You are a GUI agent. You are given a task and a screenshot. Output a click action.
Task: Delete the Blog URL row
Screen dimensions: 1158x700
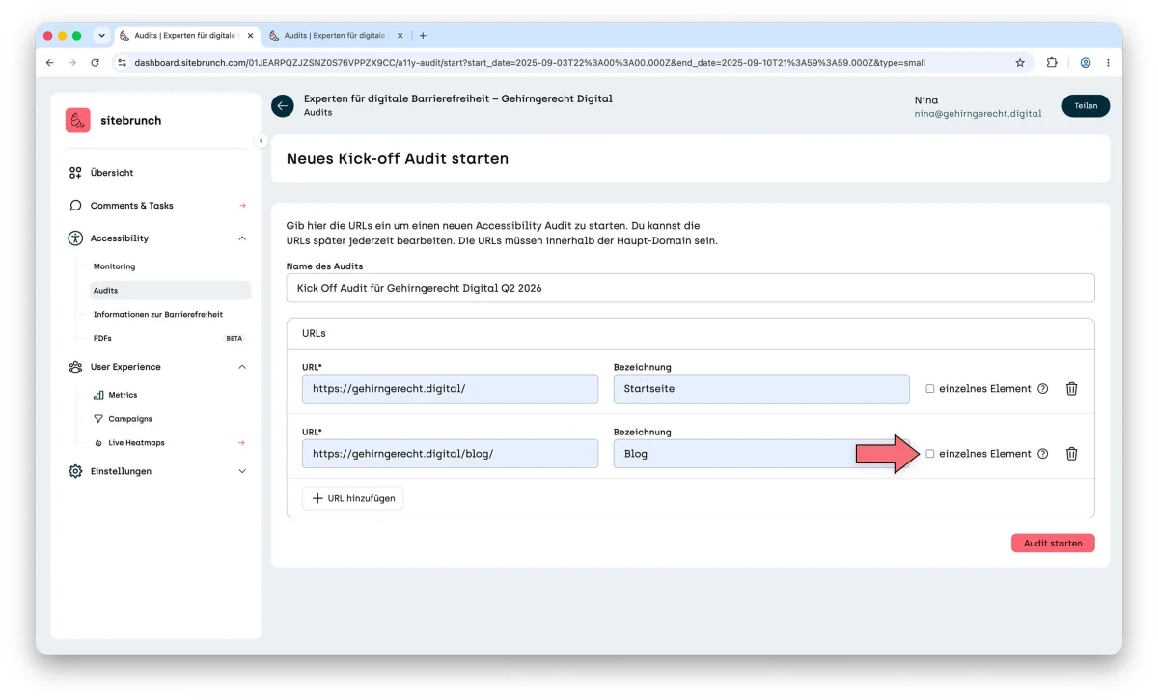coord(1071,454)
